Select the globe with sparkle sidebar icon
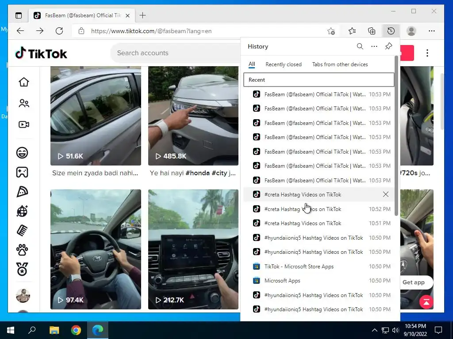This screenshot has height=339, width=453. 22,211
